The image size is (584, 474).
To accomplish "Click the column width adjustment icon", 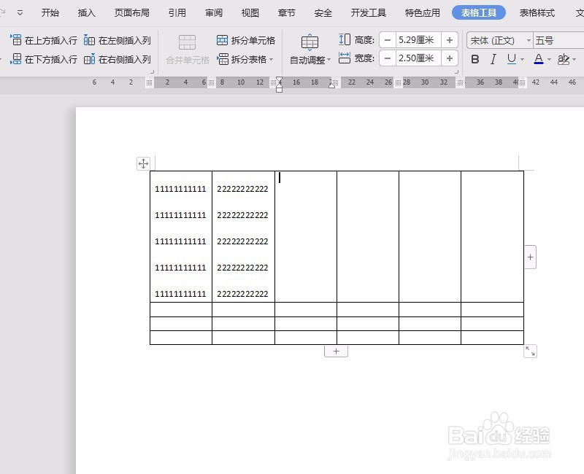I will pos(344,59).
